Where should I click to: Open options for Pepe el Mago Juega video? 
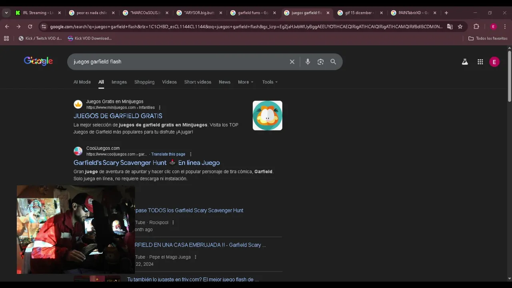pyautogui.click(x=195, y=257)
